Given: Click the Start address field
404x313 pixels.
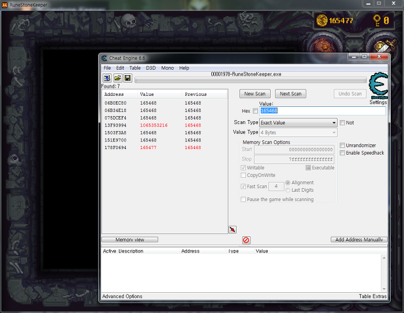Looking at the screenshot, I should click(294, 150).
